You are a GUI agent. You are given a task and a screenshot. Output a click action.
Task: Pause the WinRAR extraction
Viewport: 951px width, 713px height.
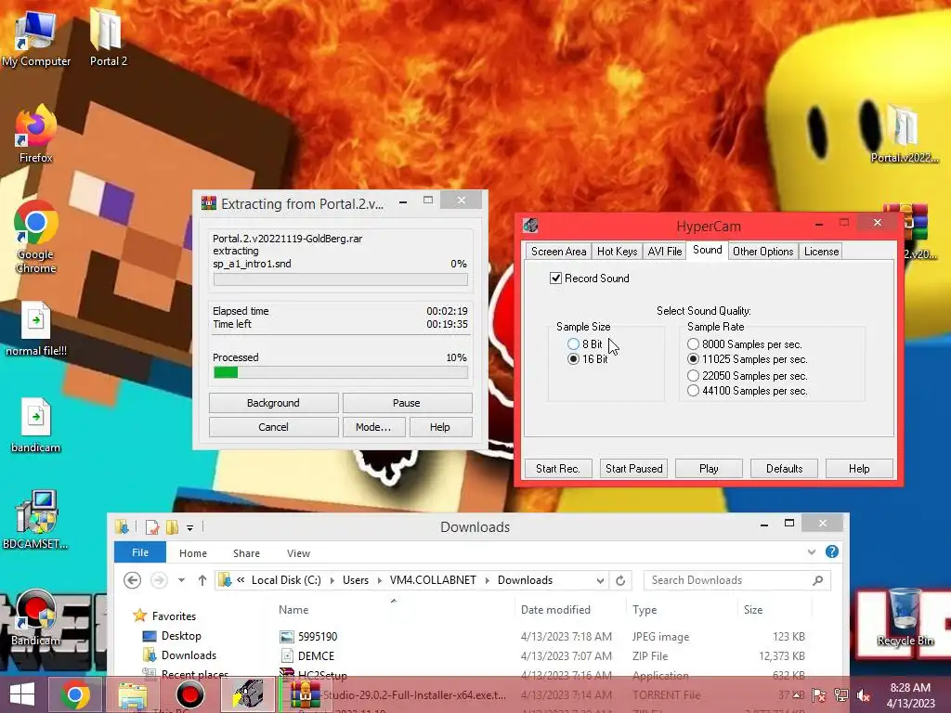coord(407,403)
